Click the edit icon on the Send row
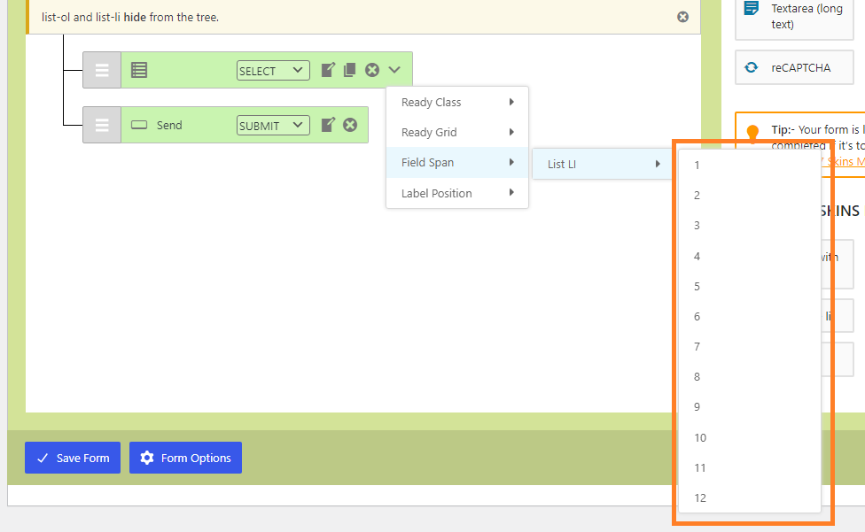This screenshot has width=865, height=532. click(328, 125)
